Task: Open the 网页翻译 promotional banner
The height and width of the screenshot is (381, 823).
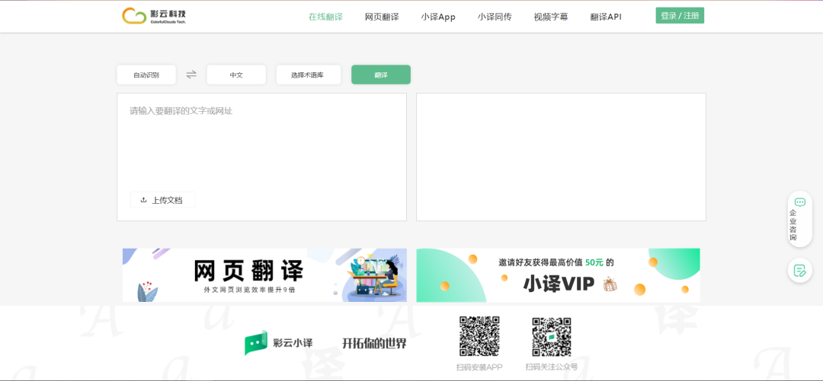Action: [x=264, y=275]
